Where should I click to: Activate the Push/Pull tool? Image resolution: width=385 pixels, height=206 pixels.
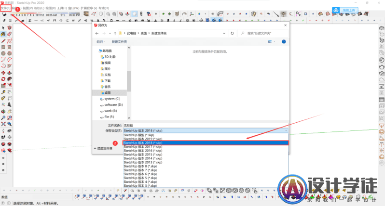[10, 73]
